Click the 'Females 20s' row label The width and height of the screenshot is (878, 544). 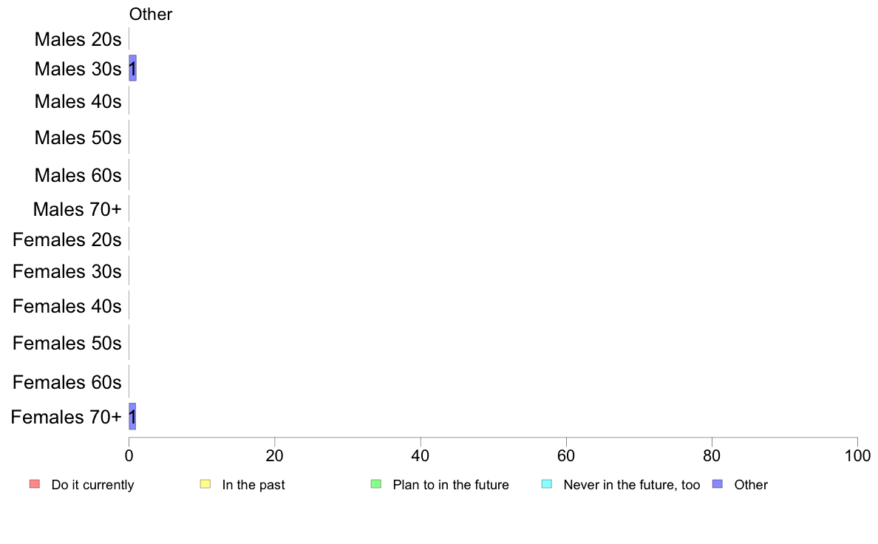click(67, 239)
